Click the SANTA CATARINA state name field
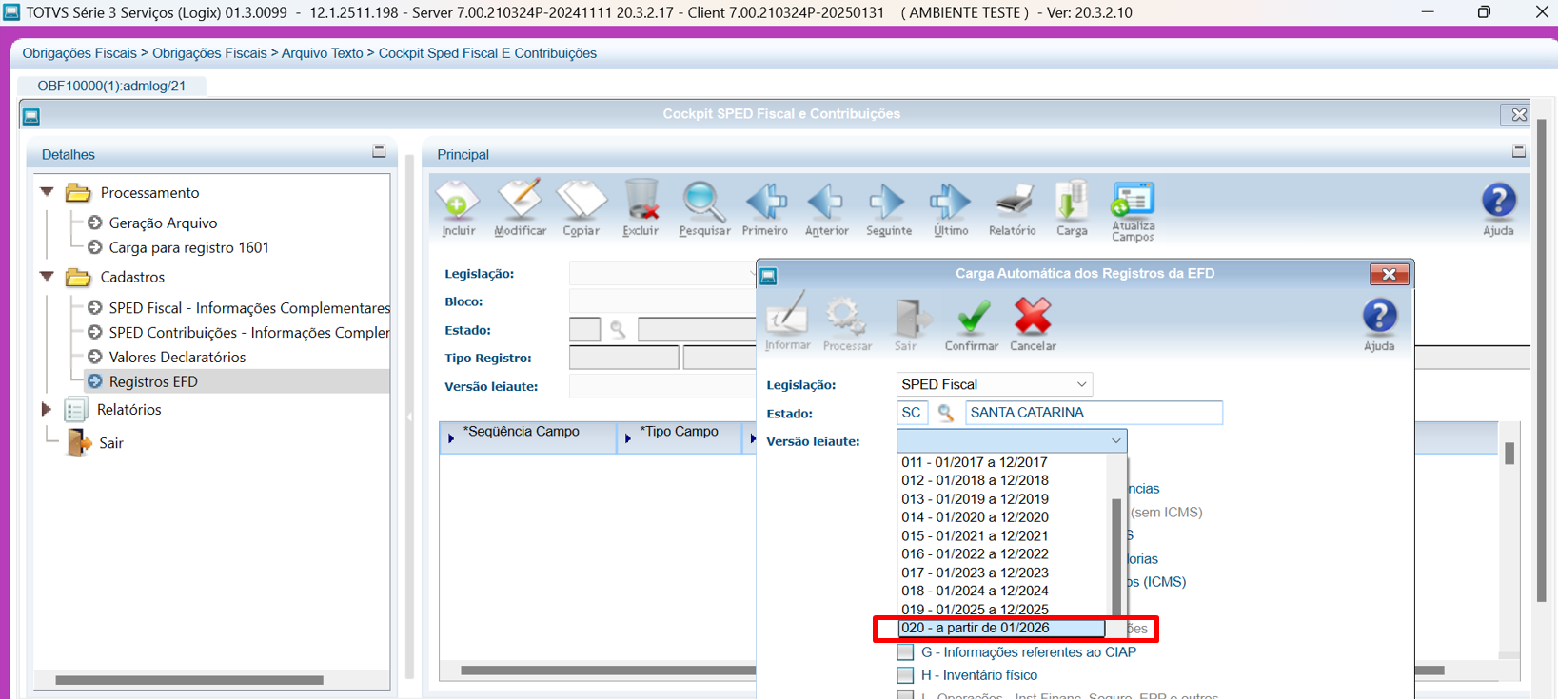 tap(1094, 413)
